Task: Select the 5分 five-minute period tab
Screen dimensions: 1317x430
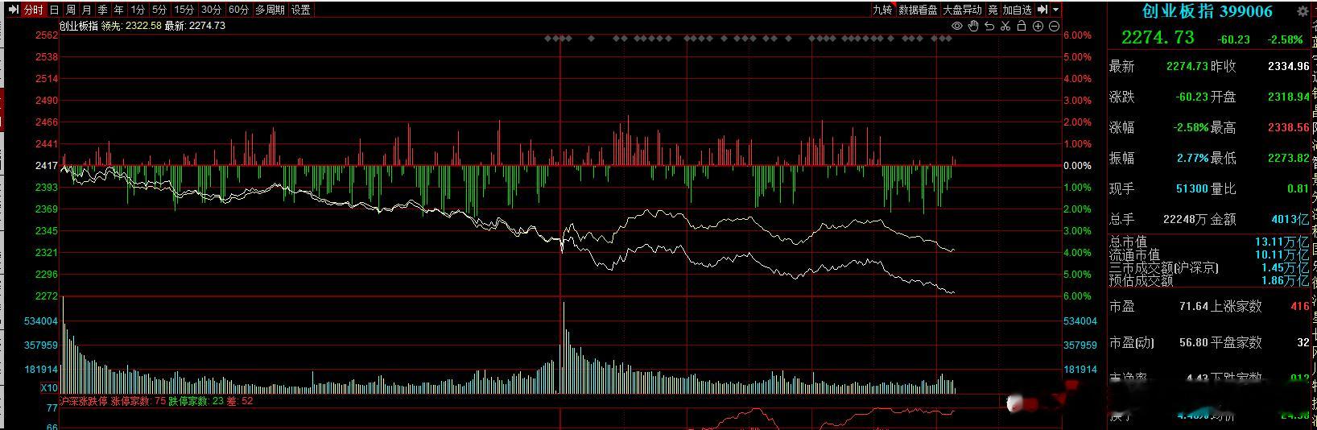Action: 159,10
